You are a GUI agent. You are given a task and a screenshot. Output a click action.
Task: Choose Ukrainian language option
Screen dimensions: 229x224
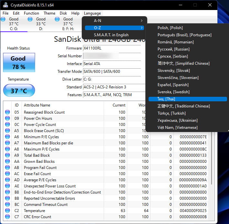point(188,120)
